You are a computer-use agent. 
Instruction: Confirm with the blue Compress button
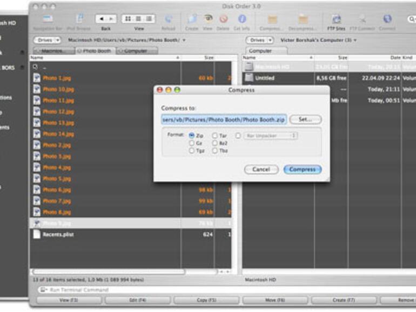click(x=303, y=169)
